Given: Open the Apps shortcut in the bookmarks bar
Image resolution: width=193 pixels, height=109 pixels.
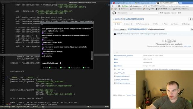Looking at the screenshot, I should (114, 9).
